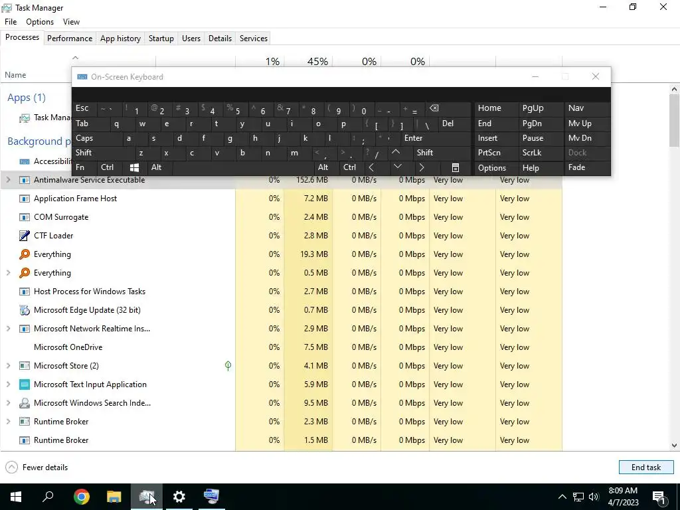The image size is (680, 510).
Task: Toggle left Alt key on On-Screen Keyboard
Action: coord(161,167)
